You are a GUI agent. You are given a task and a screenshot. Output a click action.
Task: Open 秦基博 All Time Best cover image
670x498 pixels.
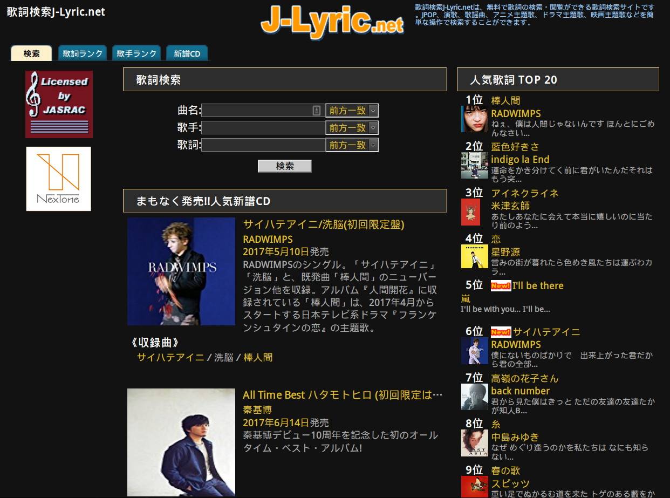click(x=181, y=442)
